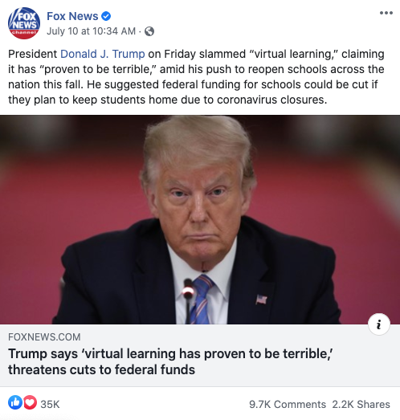Open the 9.7K Comments list
This screenshot has height=420, width=400.
(288, 404)
